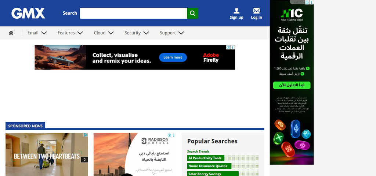Go to the home page icon
Screen dimensions: 376x176
pos(11,33)
